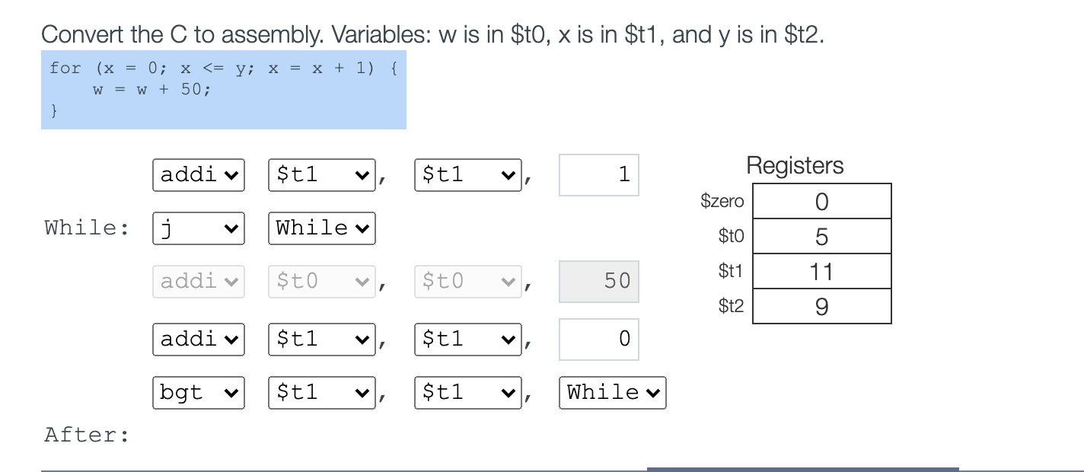Open the destination register dropdown in the first addi line
Viewport: 1084px width, 472px height.
tap(321, 174)
